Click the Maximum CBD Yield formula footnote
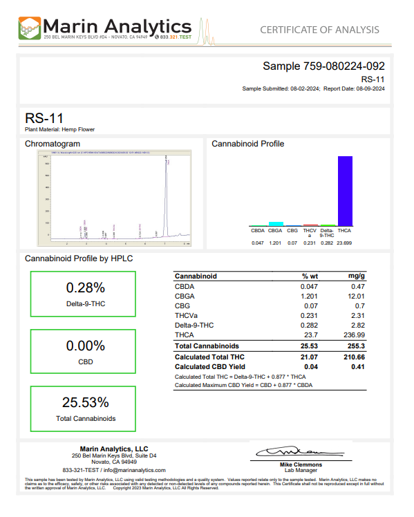The height and width of the screenshot is (517, 414). [x=243, y=385]
